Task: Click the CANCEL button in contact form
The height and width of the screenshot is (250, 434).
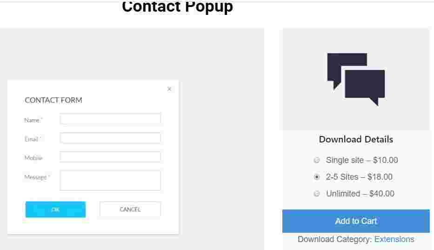Action: (130, 209)
